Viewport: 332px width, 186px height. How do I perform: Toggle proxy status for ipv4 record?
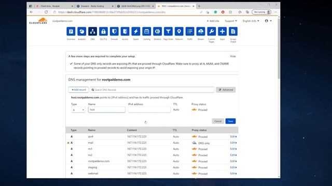click(194, 136)
